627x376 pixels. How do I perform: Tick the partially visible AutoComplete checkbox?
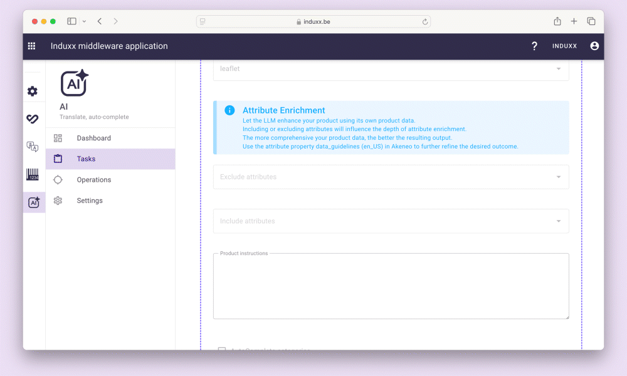[222, 350]
